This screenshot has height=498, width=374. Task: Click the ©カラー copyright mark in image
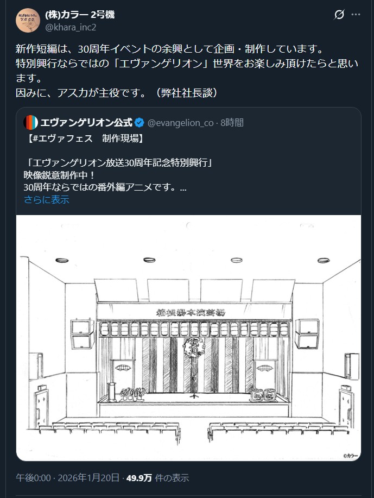(x=351, y=456)
